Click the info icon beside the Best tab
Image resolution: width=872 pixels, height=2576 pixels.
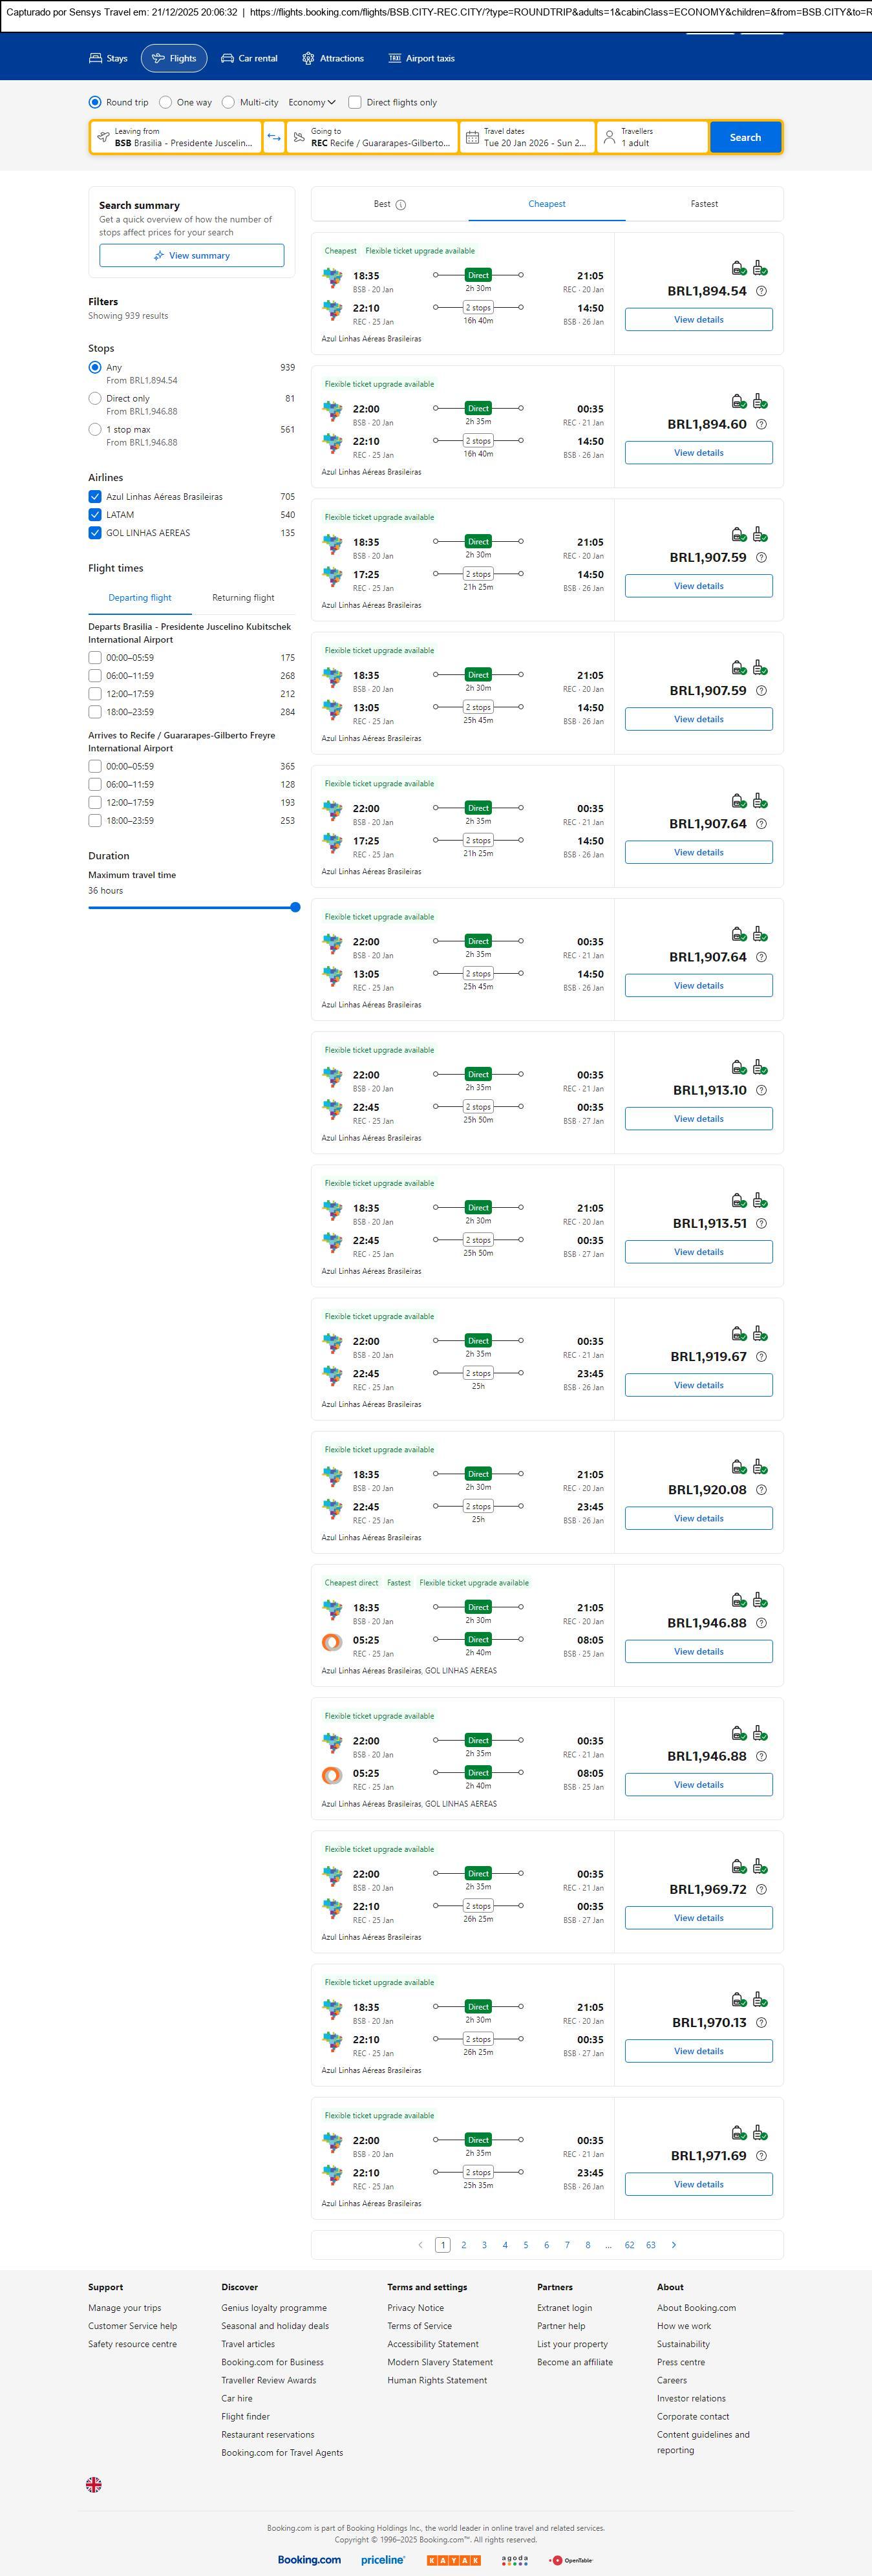(x=401, y=205)
